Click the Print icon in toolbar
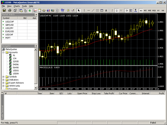This screenshot has width=167, height=125. tap(10, 10)
